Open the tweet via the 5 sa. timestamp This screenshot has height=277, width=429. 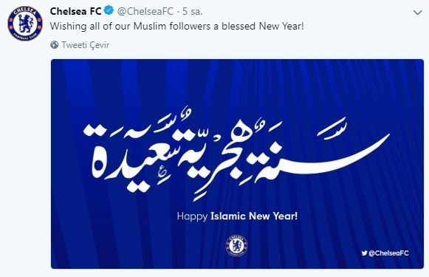[193, 11]
